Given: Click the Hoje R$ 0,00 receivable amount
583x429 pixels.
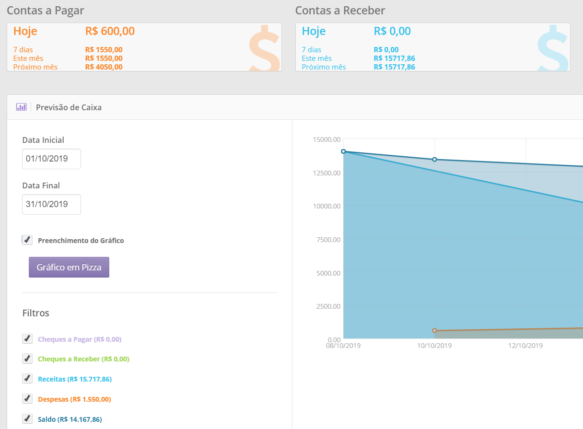Looking at the screenshot, I should (x=392, y=32).
